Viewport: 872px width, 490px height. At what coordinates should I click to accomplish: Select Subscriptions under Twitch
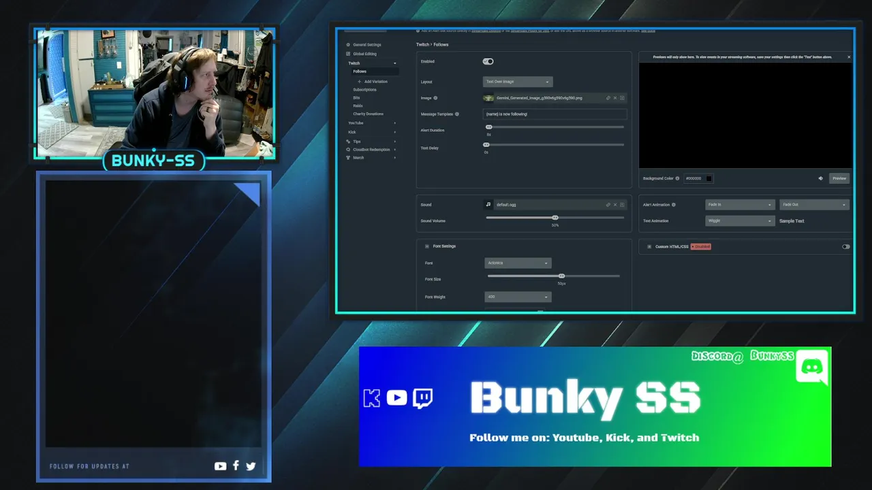click(x=364, y=90)
